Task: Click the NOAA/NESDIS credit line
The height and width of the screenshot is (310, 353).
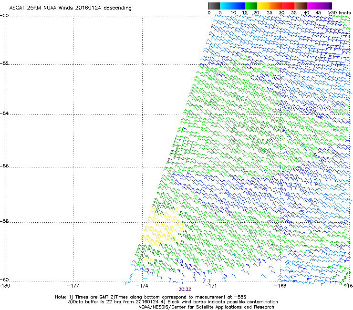Action: [x=206, y=307]
